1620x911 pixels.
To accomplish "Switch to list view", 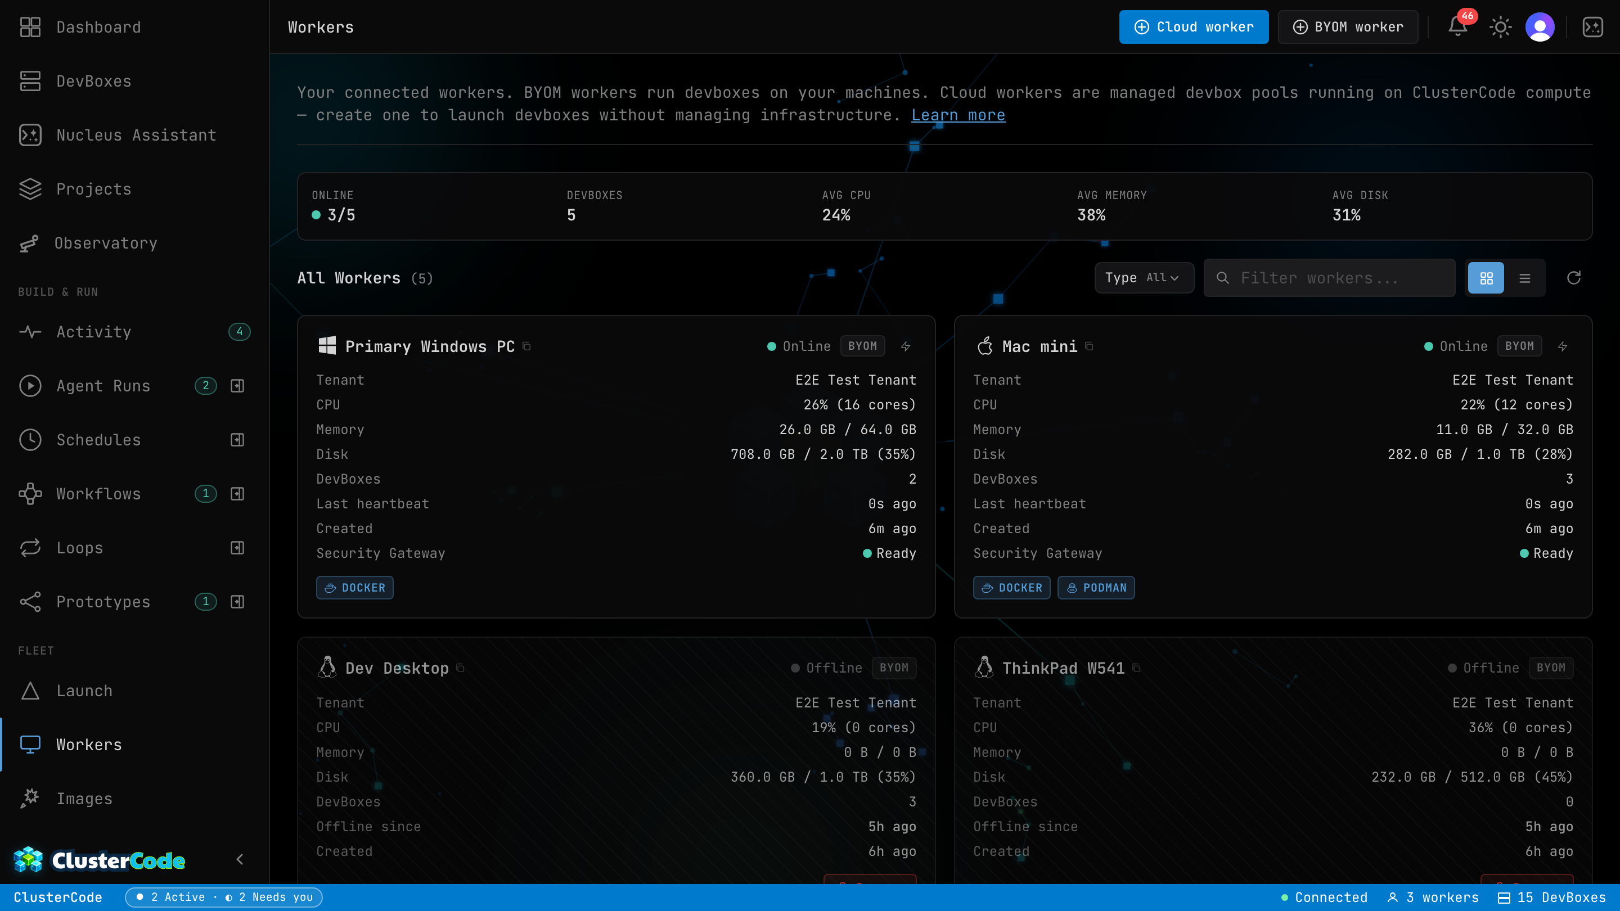I will (1525, 278).
